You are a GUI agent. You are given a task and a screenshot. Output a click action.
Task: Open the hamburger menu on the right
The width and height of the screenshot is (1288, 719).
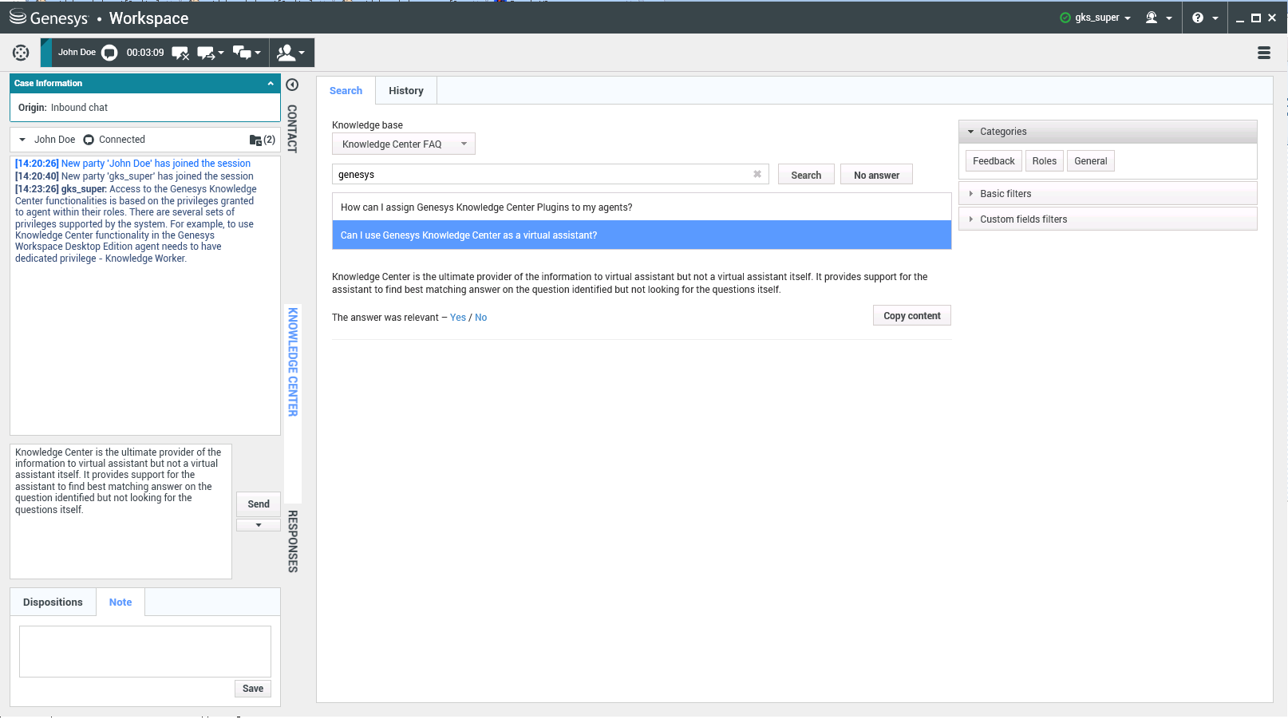[1263, 53]
